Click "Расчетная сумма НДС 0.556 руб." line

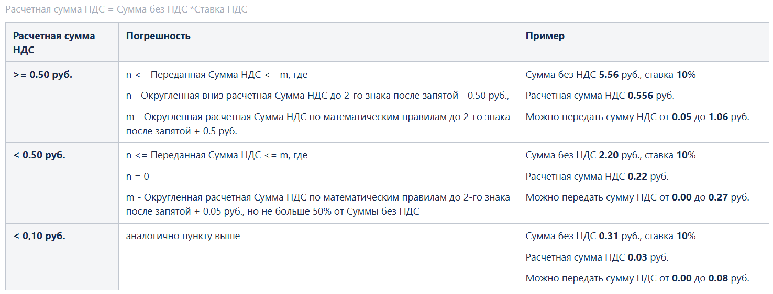[x=600, y=96]
